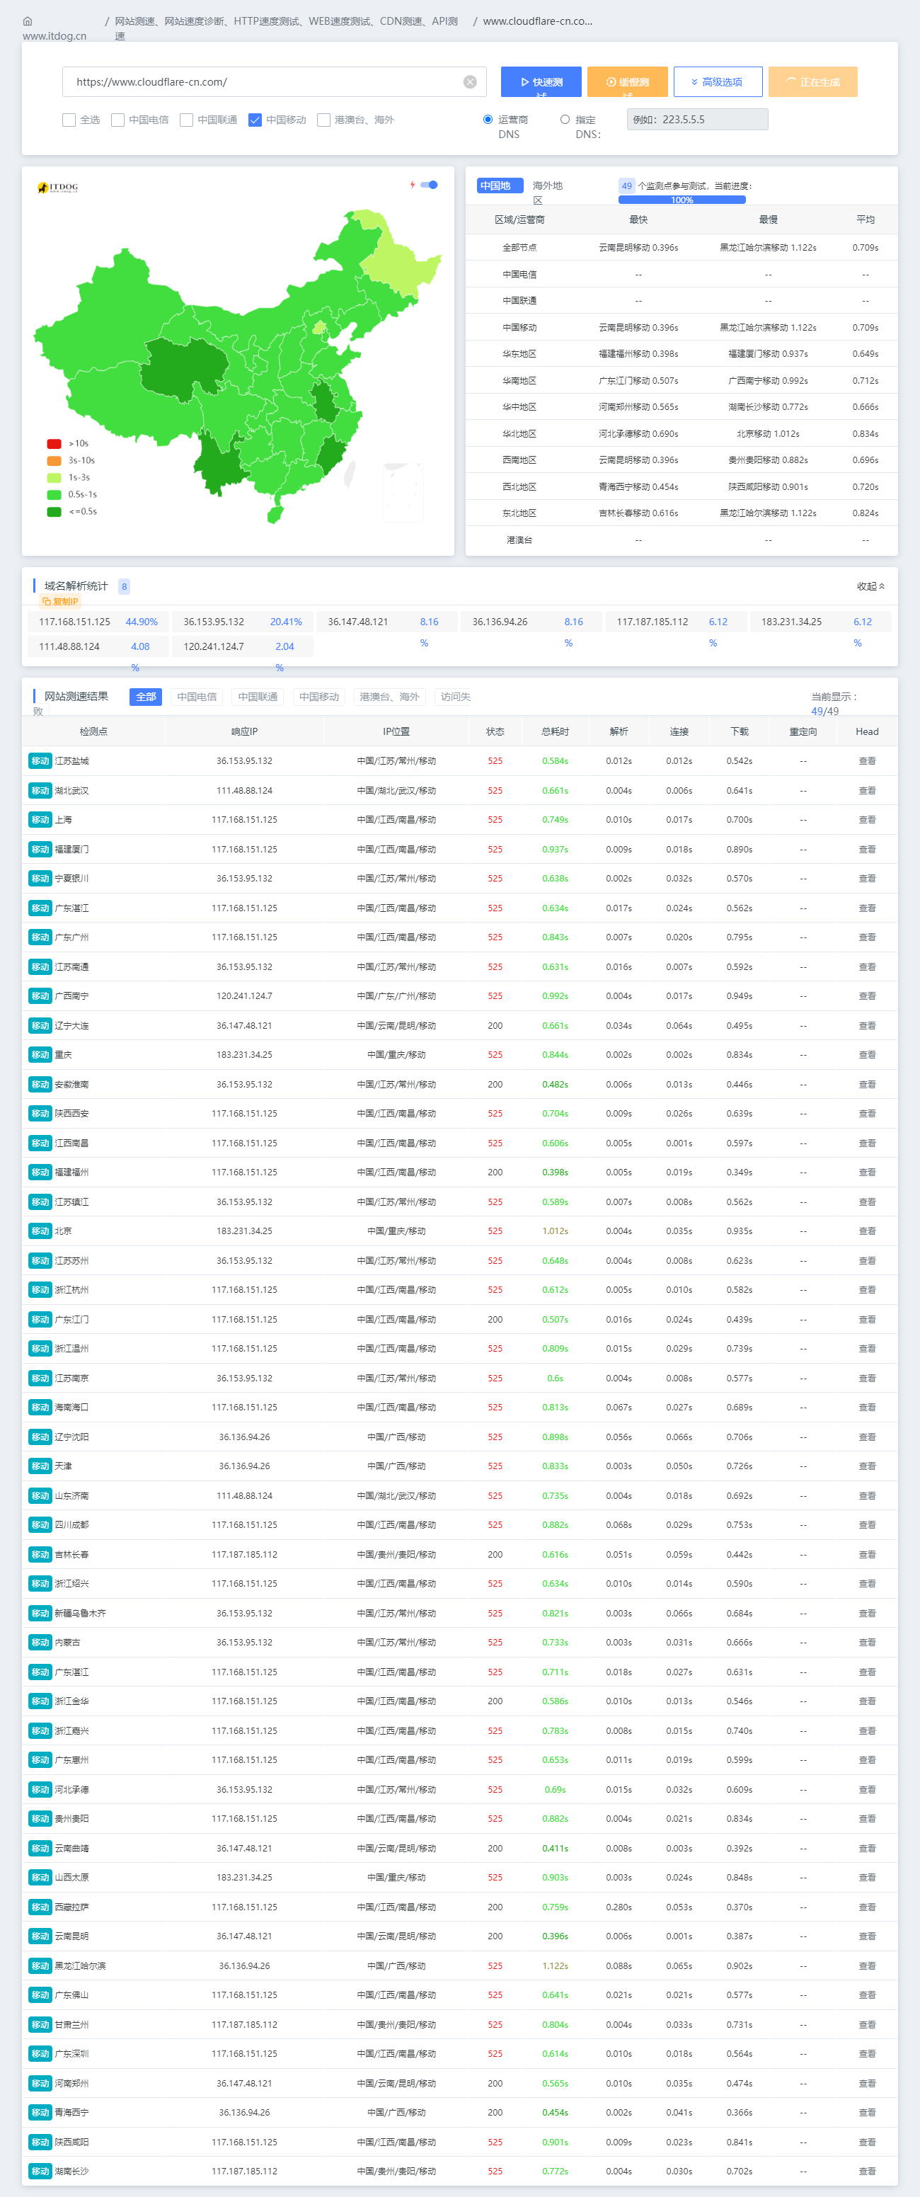Open the www.itdog.cn breadcrumb link
Screen dimensions: 920x2197
54,36
